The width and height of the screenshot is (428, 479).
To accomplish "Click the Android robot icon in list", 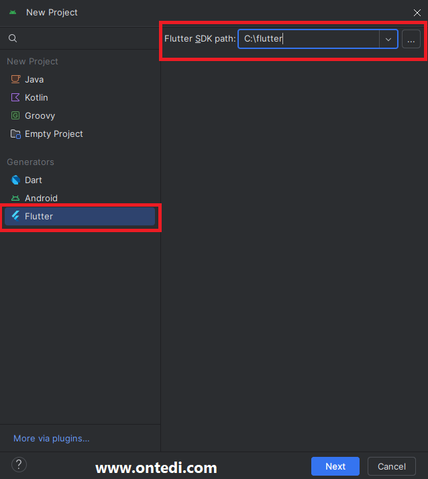I will click(x=15, y=199).
